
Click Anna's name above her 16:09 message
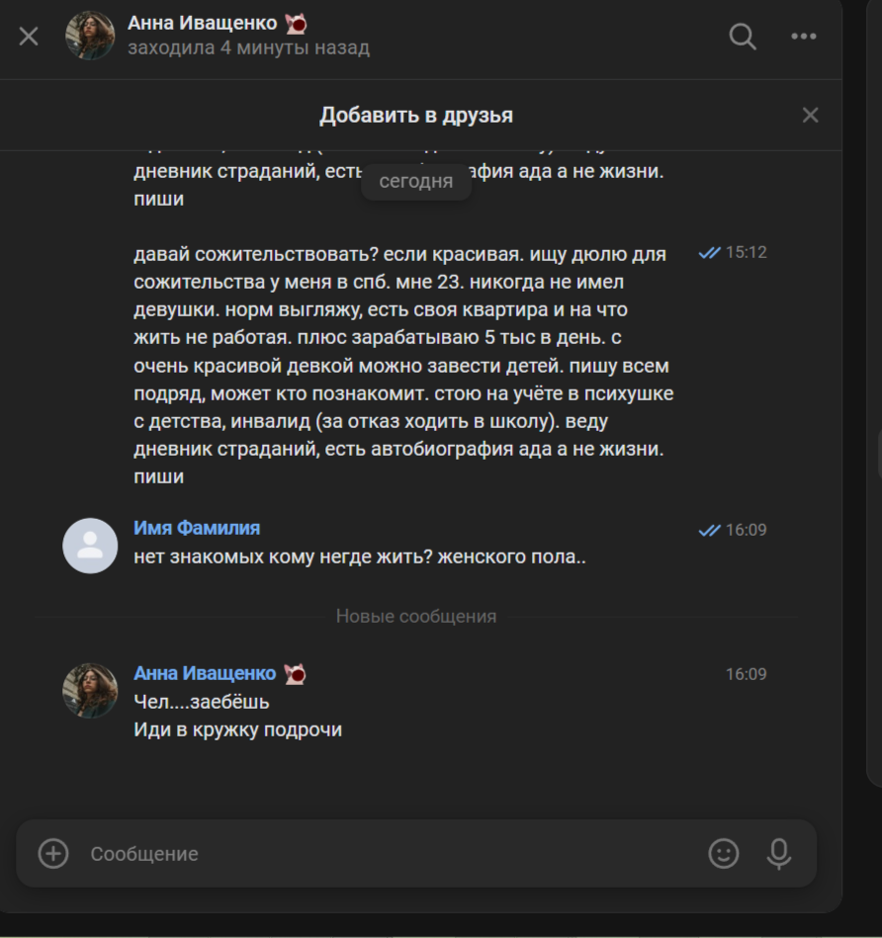click(x=205, y=673)
